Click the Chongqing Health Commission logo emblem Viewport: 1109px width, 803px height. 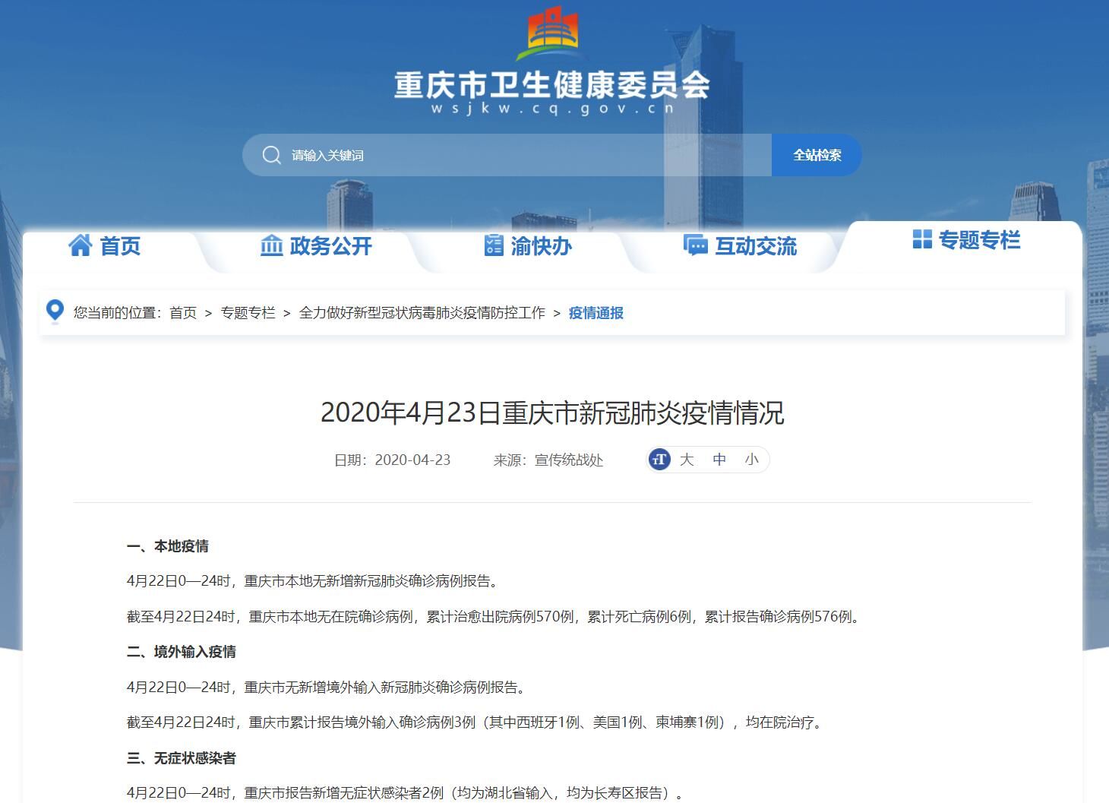pos(552,34)
